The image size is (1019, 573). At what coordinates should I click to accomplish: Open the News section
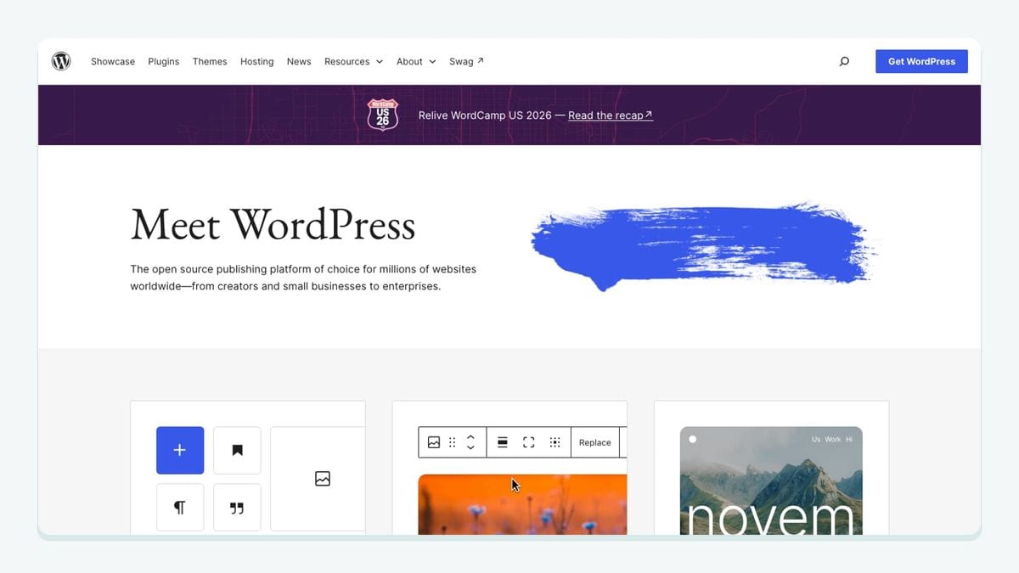click(x=299, y=61)
